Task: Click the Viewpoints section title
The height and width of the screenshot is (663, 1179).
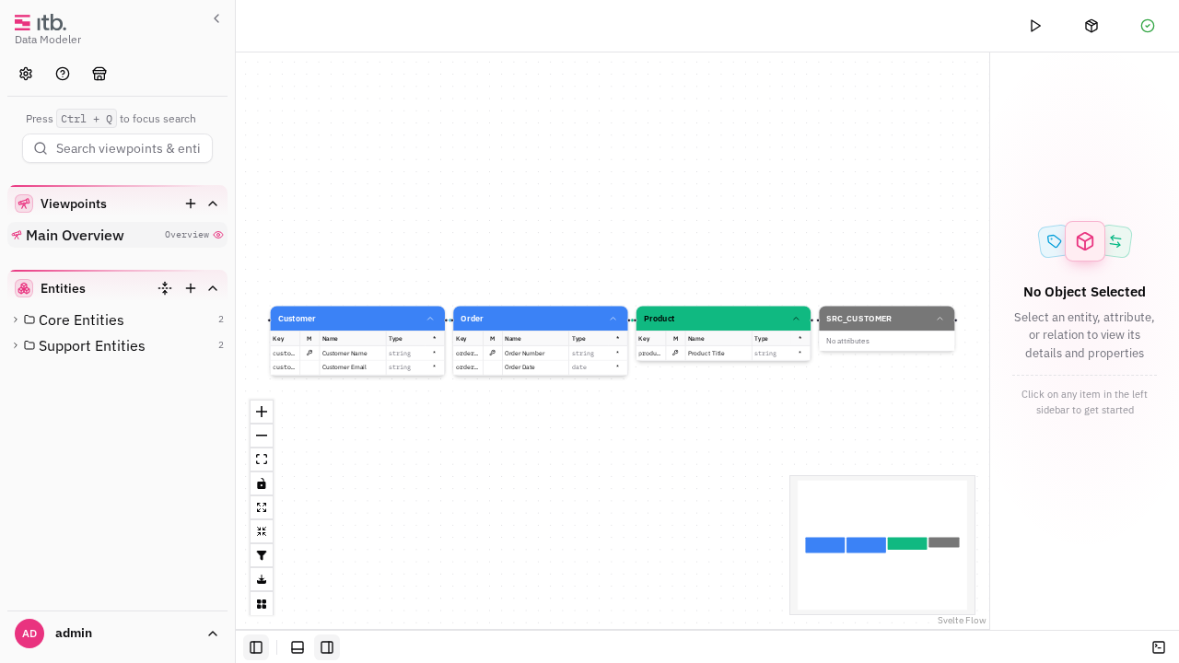Action: click(74, 204)
